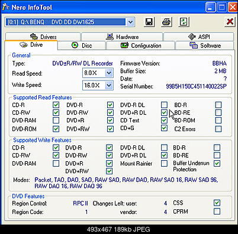Toggle Buffer Underrun Protection checkbox
This screenshot has height=234, width=238.
[x=217, y=163]
